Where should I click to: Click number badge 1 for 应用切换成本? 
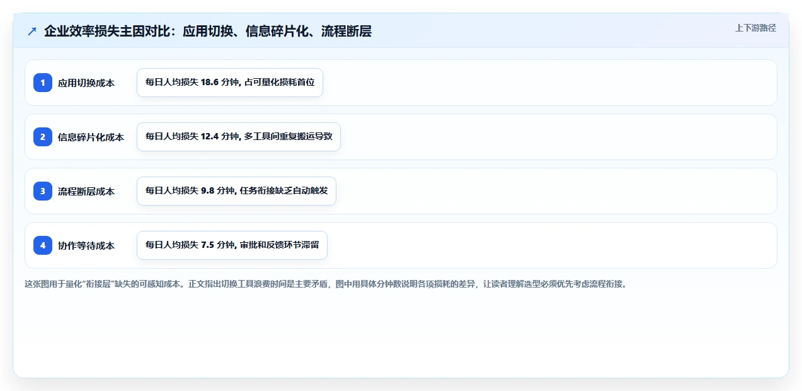43,83
